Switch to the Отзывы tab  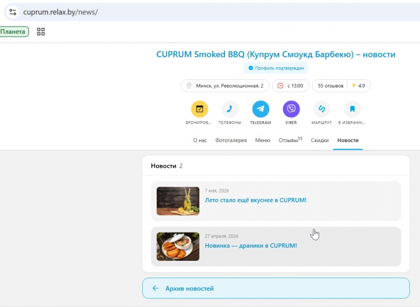pyautogui.click(x=290, y=140)
